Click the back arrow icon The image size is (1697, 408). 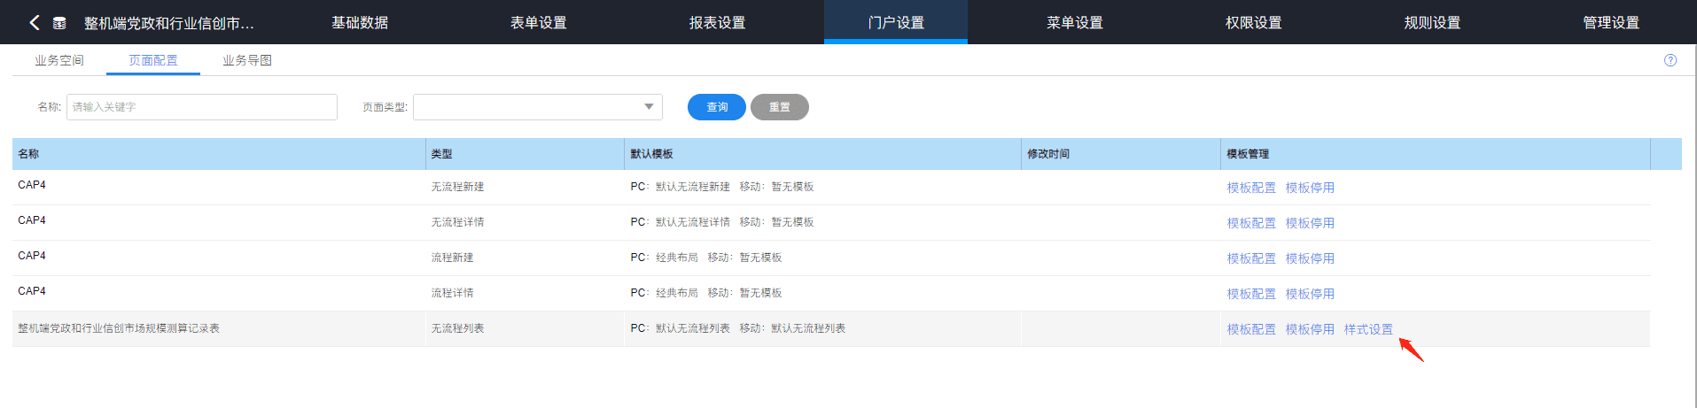[x=35, y=22]
